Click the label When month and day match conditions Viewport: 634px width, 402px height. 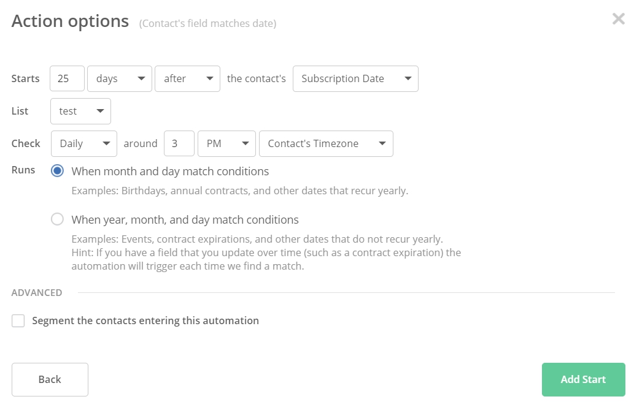tap(170, 172)
